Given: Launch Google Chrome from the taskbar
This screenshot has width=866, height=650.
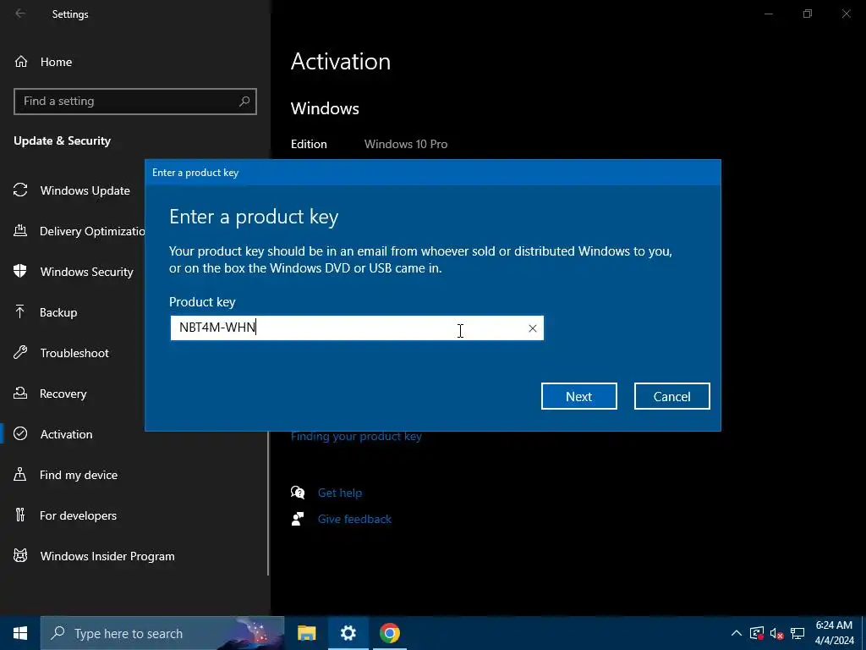Looking at the screenshot, I should (389, 633).
